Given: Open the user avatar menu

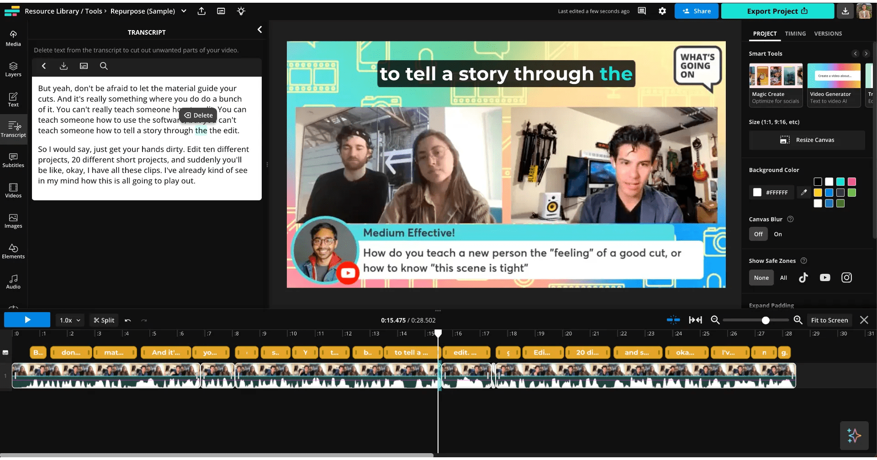Looking at the screenshot, I should coord(864,11).
